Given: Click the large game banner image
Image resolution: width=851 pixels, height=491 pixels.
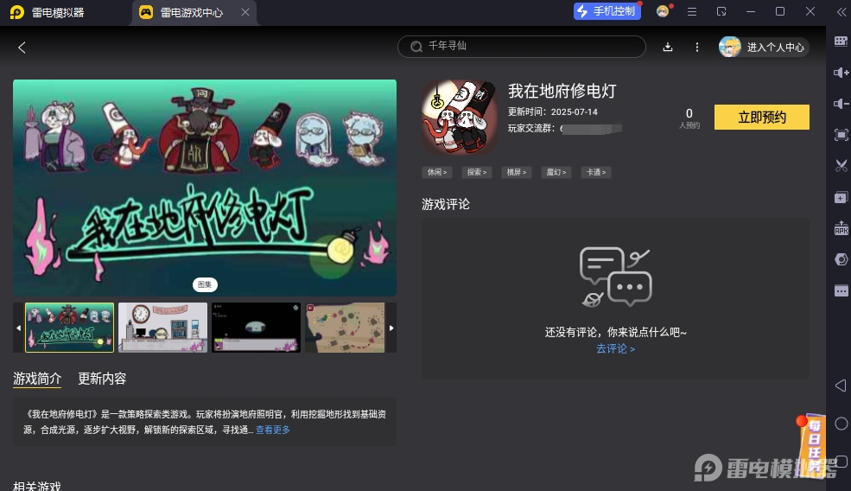Looking at the screenshot, I should (205, 188).
